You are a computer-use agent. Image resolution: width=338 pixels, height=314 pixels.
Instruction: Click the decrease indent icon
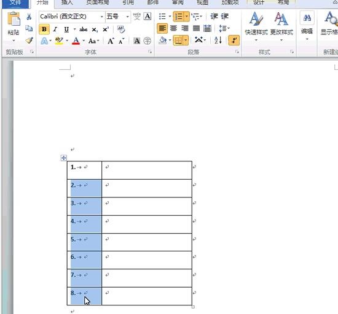pyautogui.click(x=214, y=17)
